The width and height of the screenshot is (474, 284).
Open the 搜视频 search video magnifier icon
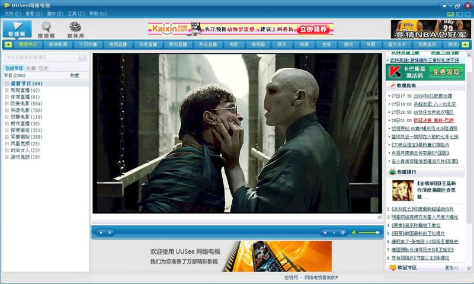46,27
